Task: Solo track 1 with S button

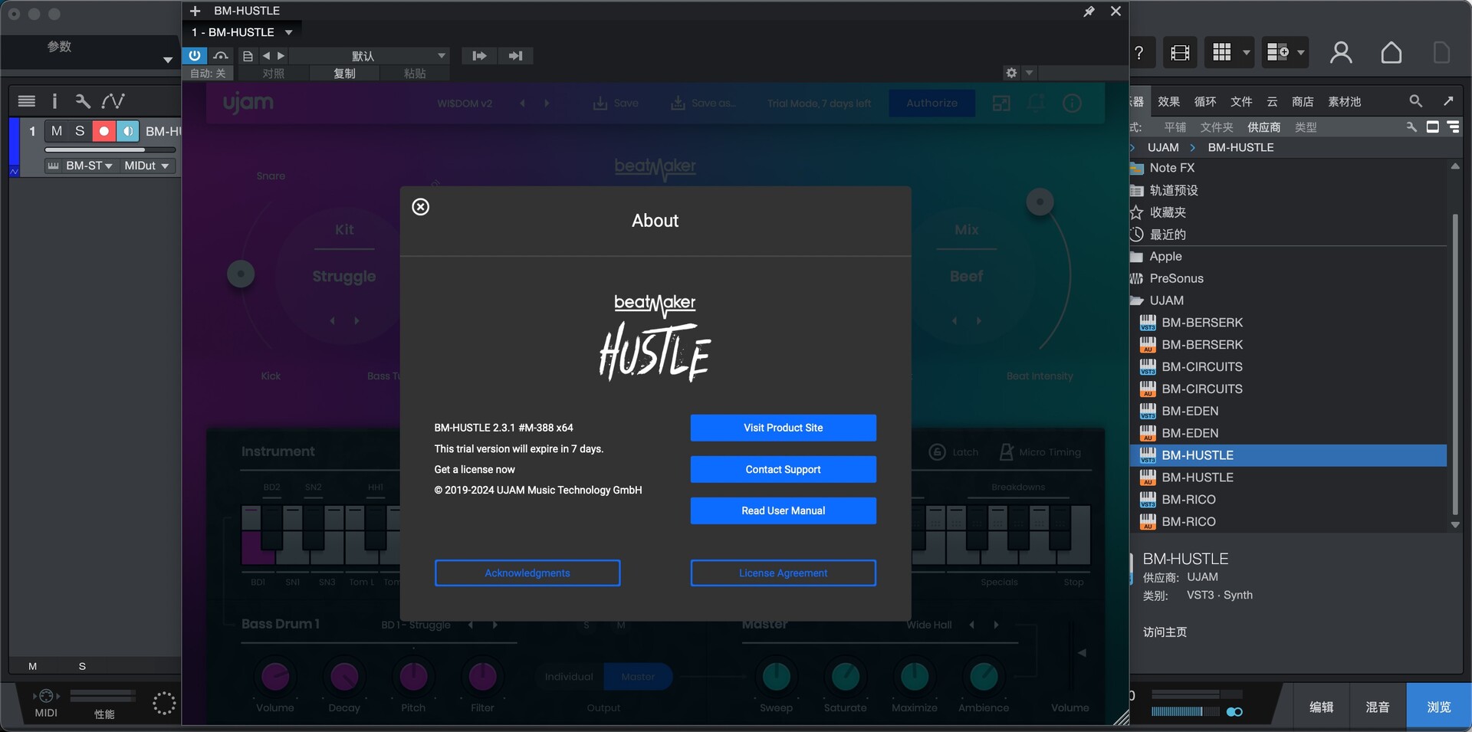Action: pos(80,131)
